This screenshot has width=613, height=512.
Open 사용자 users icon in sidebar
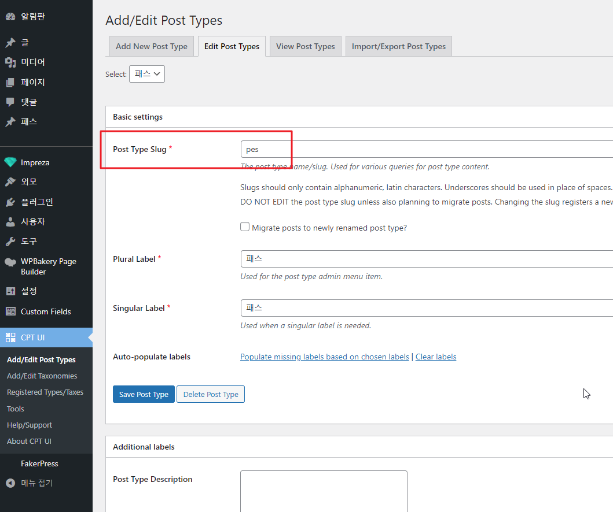pos(10,221)
